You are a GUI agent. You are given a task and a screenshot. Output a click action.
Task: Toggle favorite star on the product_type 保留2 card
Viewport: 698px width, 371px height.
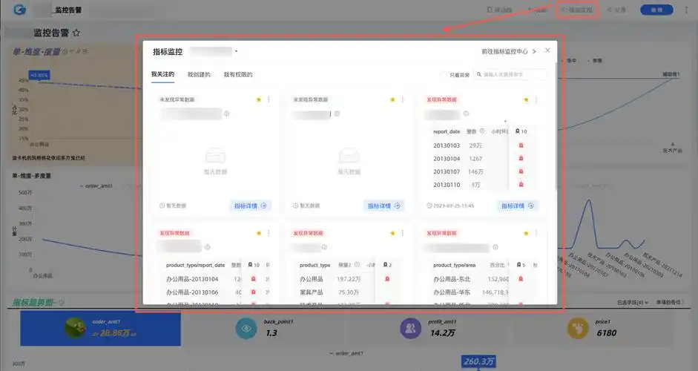coord(392,233)
